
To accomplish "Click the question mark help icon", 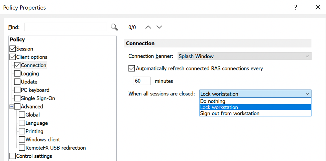I will (x=296, y=7).
